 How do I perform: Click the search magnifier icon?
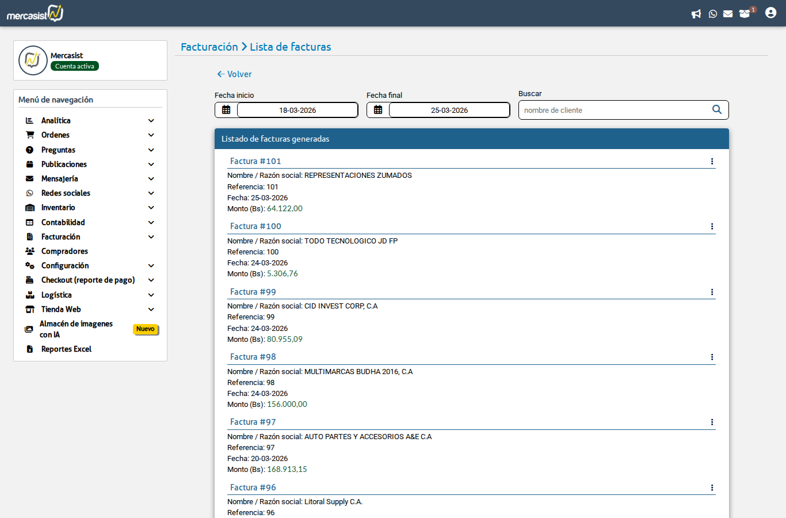[x=717, y=109]
